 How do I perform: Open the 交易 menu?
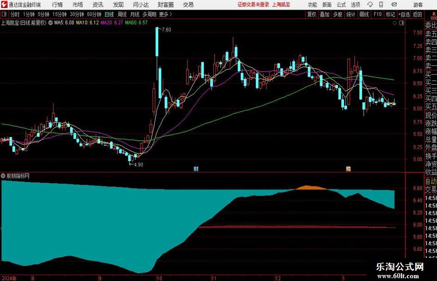[188, 5]
